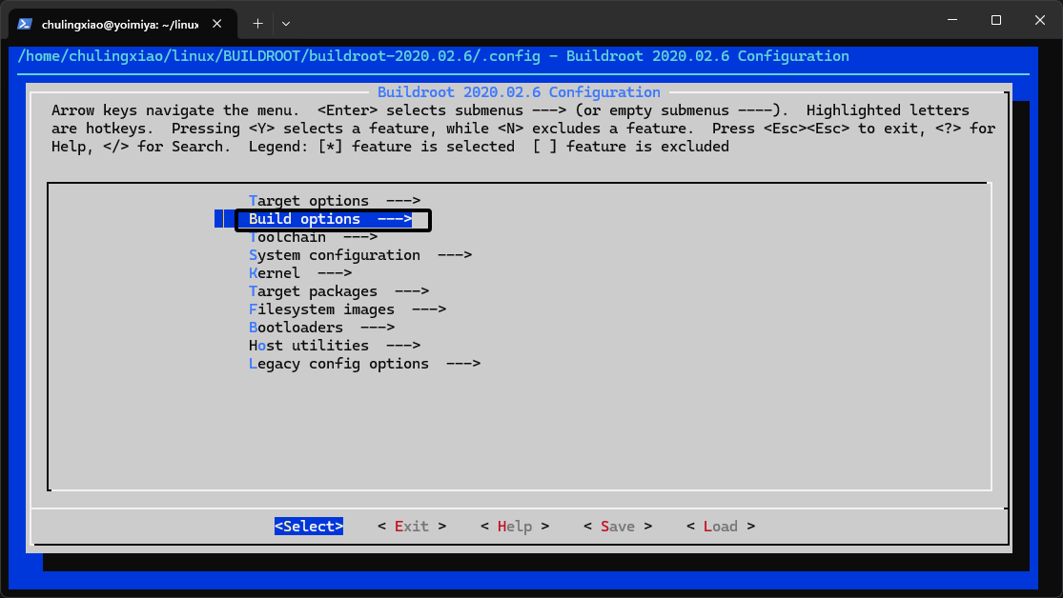Click the Save button
This screenshot has width=1063, height=598.
click(618, 527)
